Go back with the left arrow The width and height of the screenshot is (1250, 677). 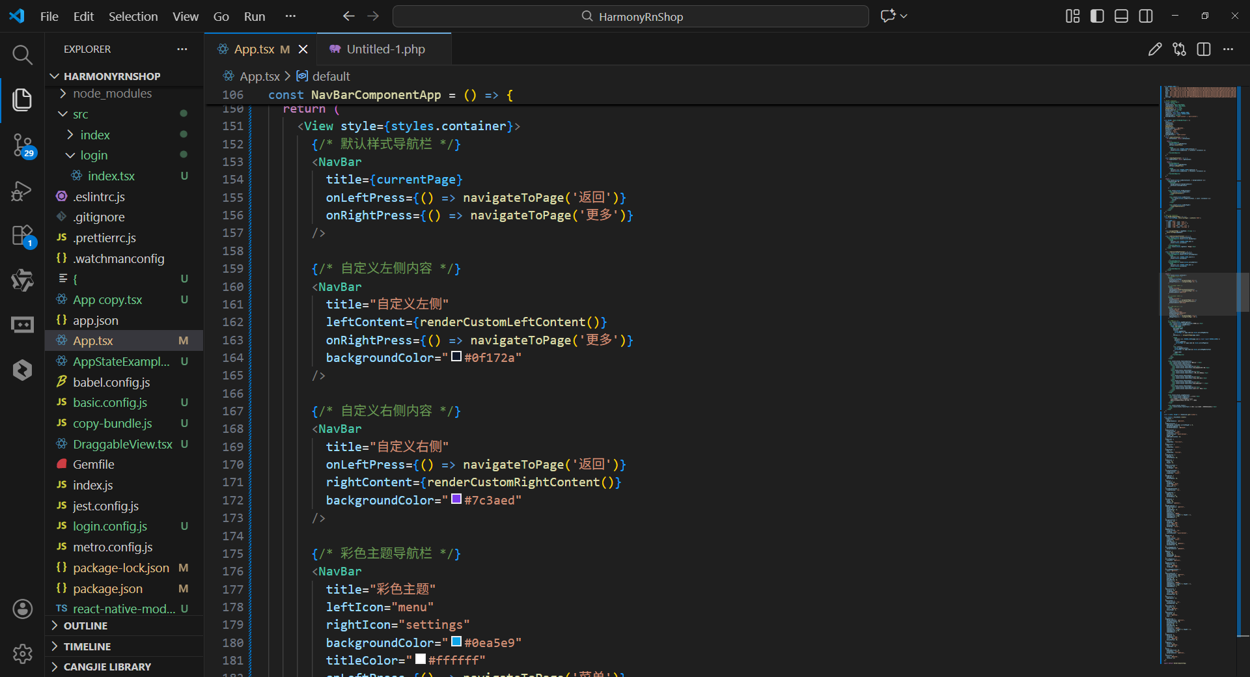coord(349,16)
